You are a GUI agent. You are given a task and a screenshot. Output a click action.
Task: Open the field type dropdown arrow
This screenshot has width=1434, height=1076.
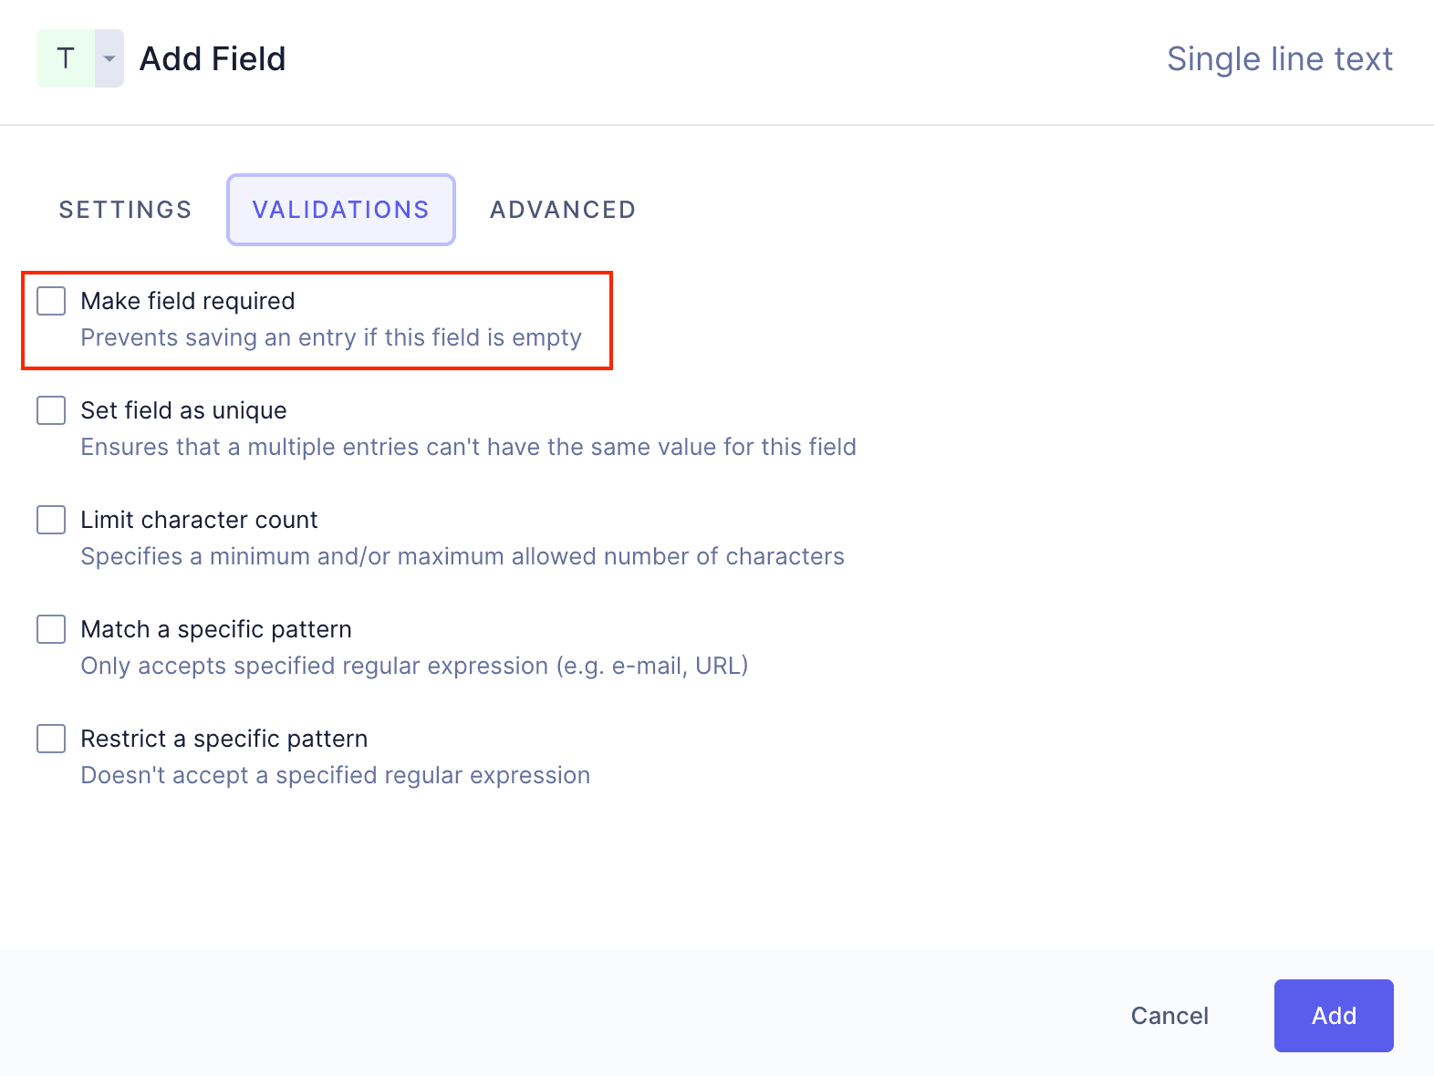(x=108, y=57)
